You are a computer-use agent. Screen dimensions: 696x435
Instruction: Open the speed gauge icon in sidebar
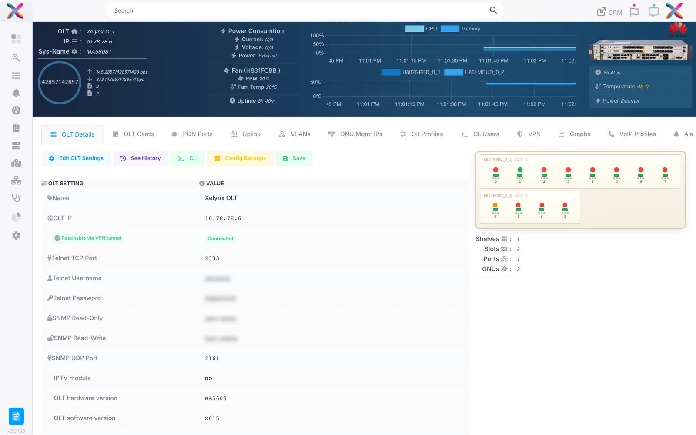click(x=16, y=110)
